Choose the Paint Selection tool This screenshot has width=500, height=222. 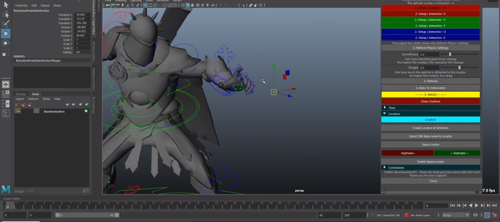(x=6, y=24)
